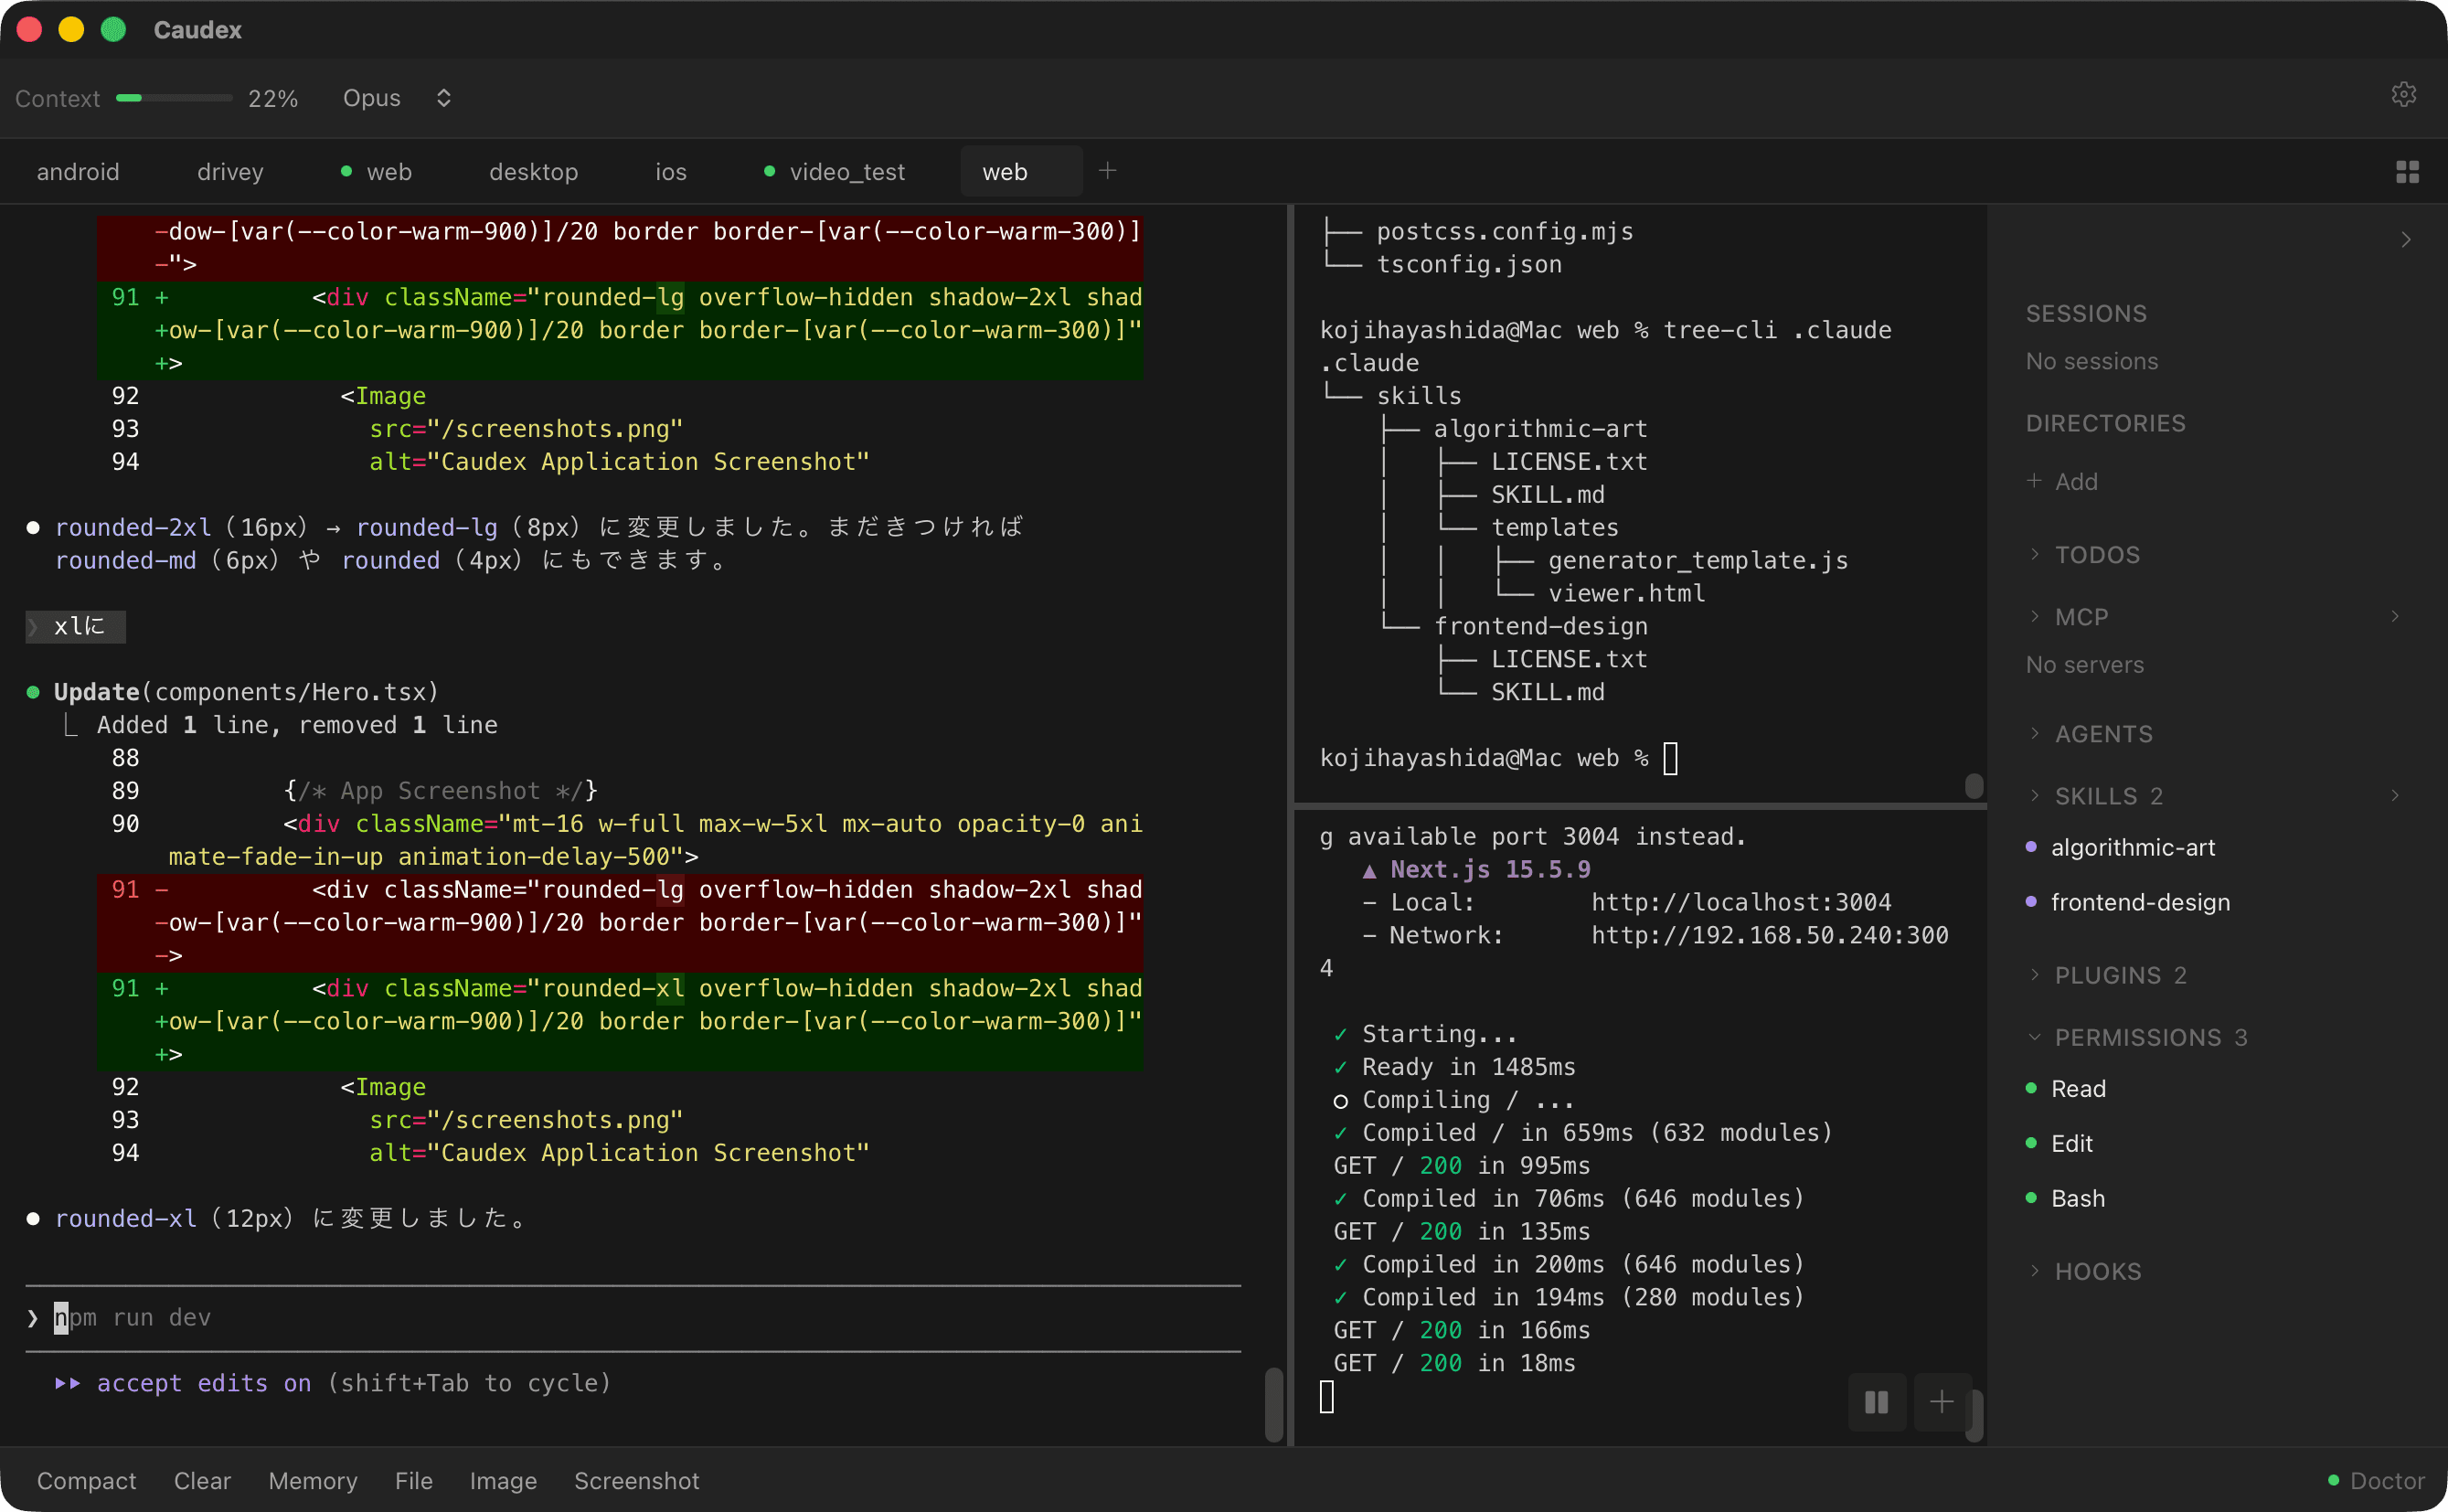Click the Context usage progress bar
This screenshot has height=1512, width=2448.
174,98
